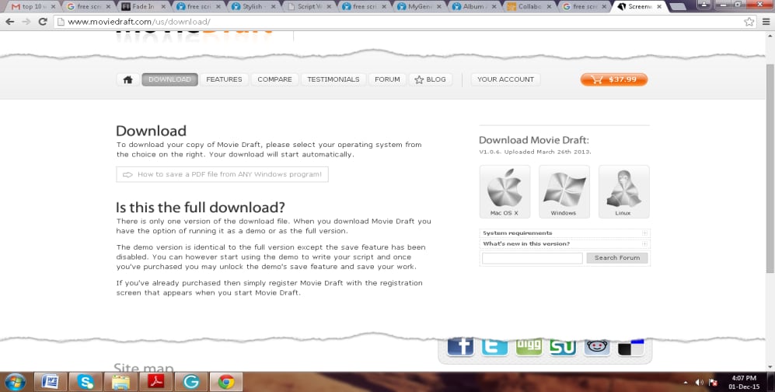
Task: Reload the current page
Action: click(43, 22)
